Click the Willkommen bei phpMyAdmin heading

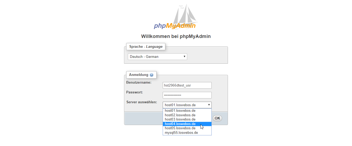pos(176,36)
